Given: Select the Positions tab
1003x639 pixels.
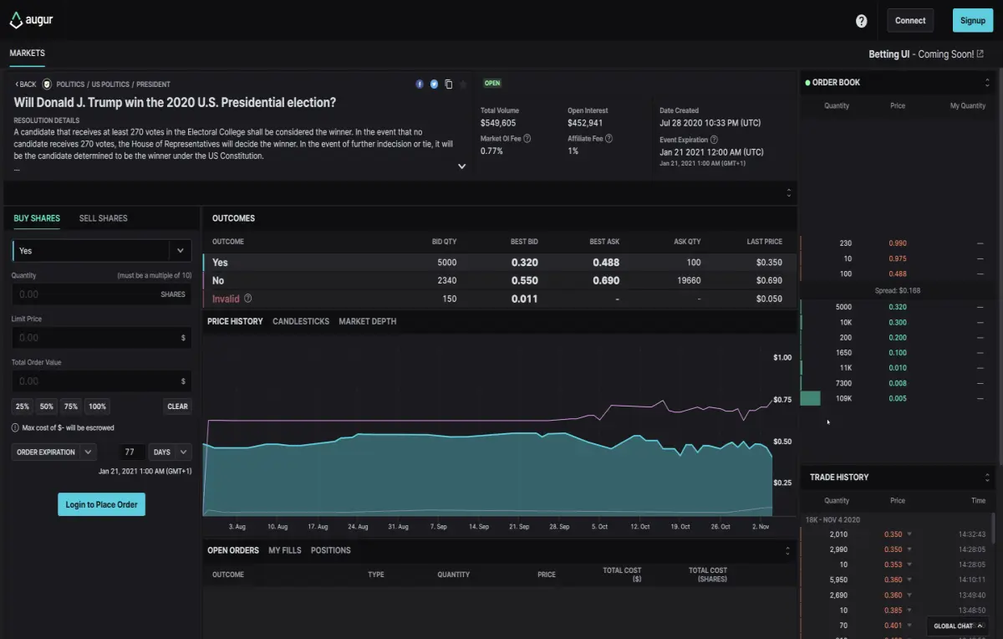Looking at the screenshot, I should [x=331, y=551].
